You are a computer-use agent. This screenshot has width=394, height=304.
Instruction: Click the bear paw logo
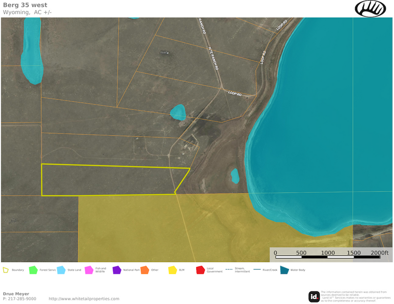pos(370,8)
